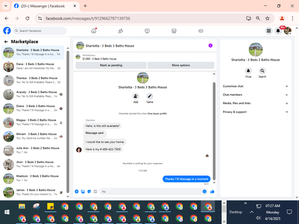Bookmark this page with the star icon
Image resolution: width=299 pixels, height=224 pixels.
tap(267, 19)
